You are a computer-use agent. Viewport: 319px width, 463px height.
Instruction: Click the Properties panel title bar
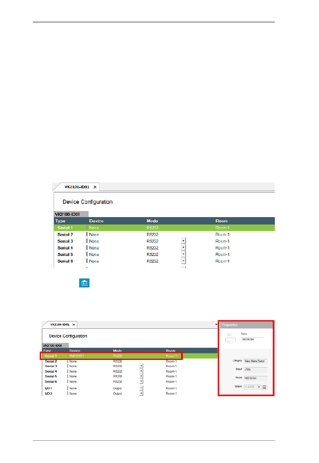246,325
